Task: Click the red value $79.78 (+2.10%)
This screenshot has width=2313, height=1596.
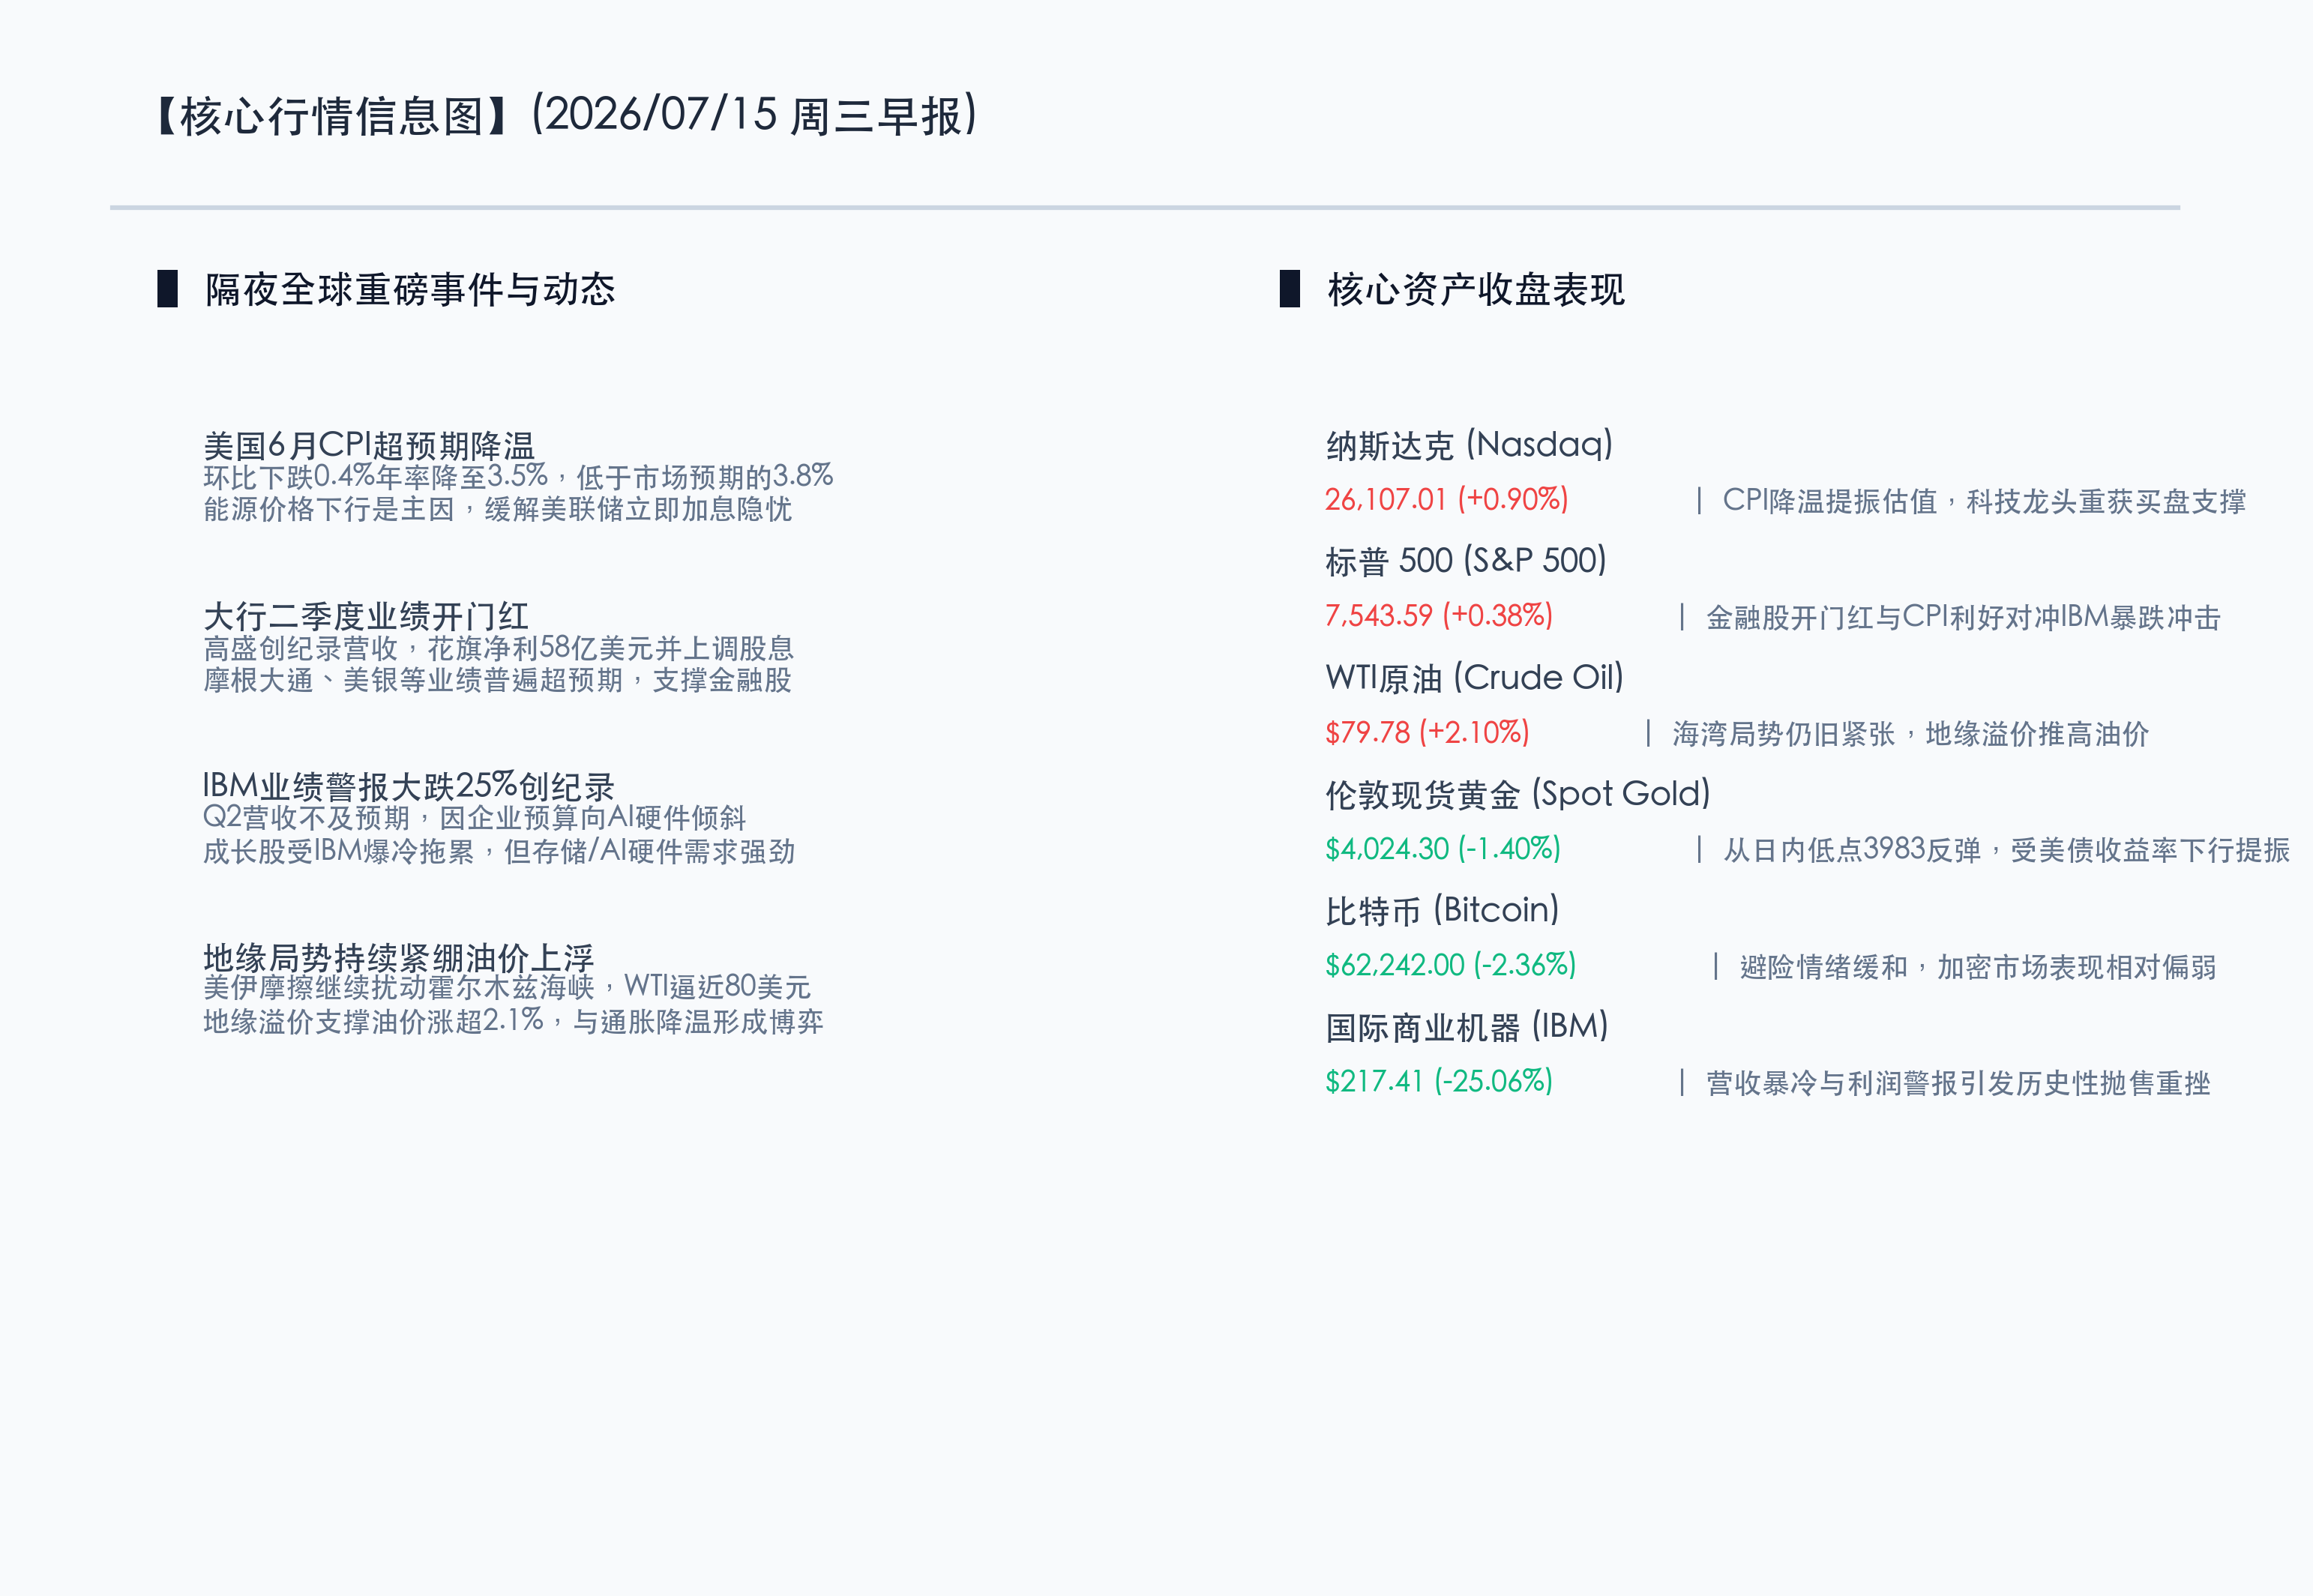Action: 1427,732
